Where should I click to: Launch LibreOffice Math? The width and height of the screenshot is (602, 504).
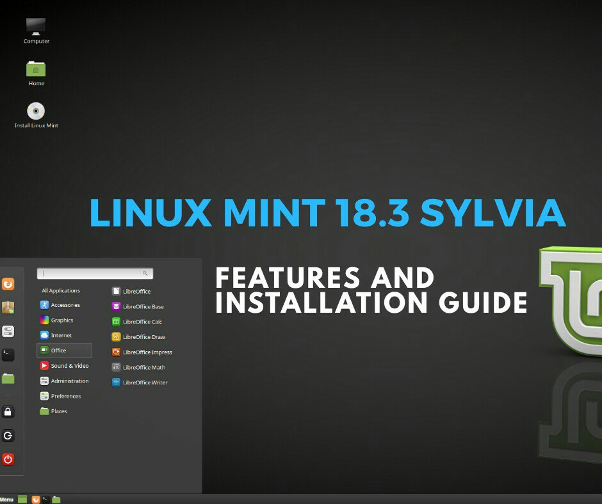138,367
